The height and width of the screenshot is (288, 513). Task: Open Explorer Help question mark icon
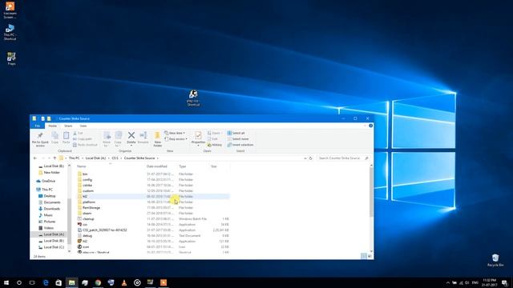370,126
